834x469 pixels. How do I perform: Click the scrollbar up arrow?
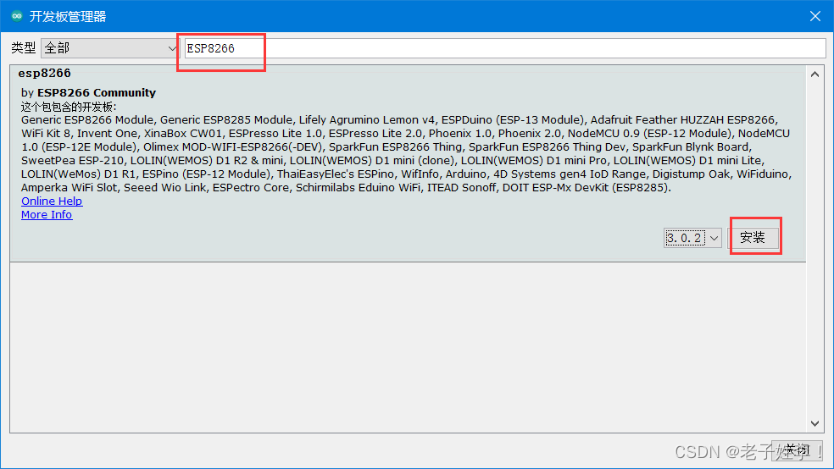tap(815, 74)
